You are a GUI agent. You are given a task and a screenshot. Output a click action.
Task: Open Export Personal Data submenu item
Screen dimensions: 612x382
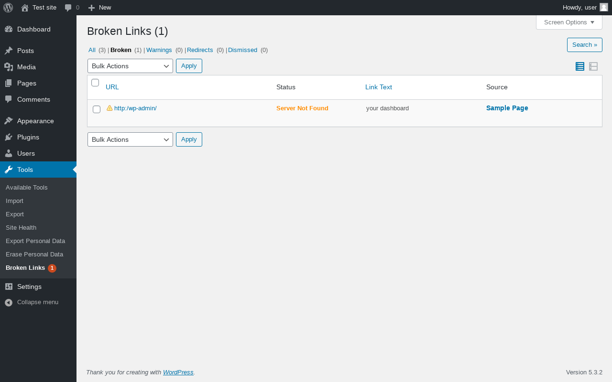pos(35,241)
